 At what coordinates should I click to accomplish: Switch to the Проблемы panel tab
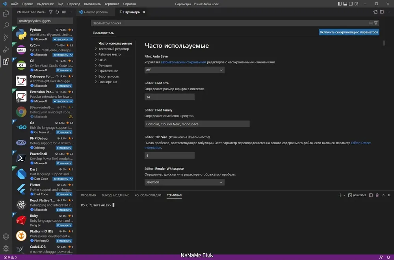click(x=88, y=195)
